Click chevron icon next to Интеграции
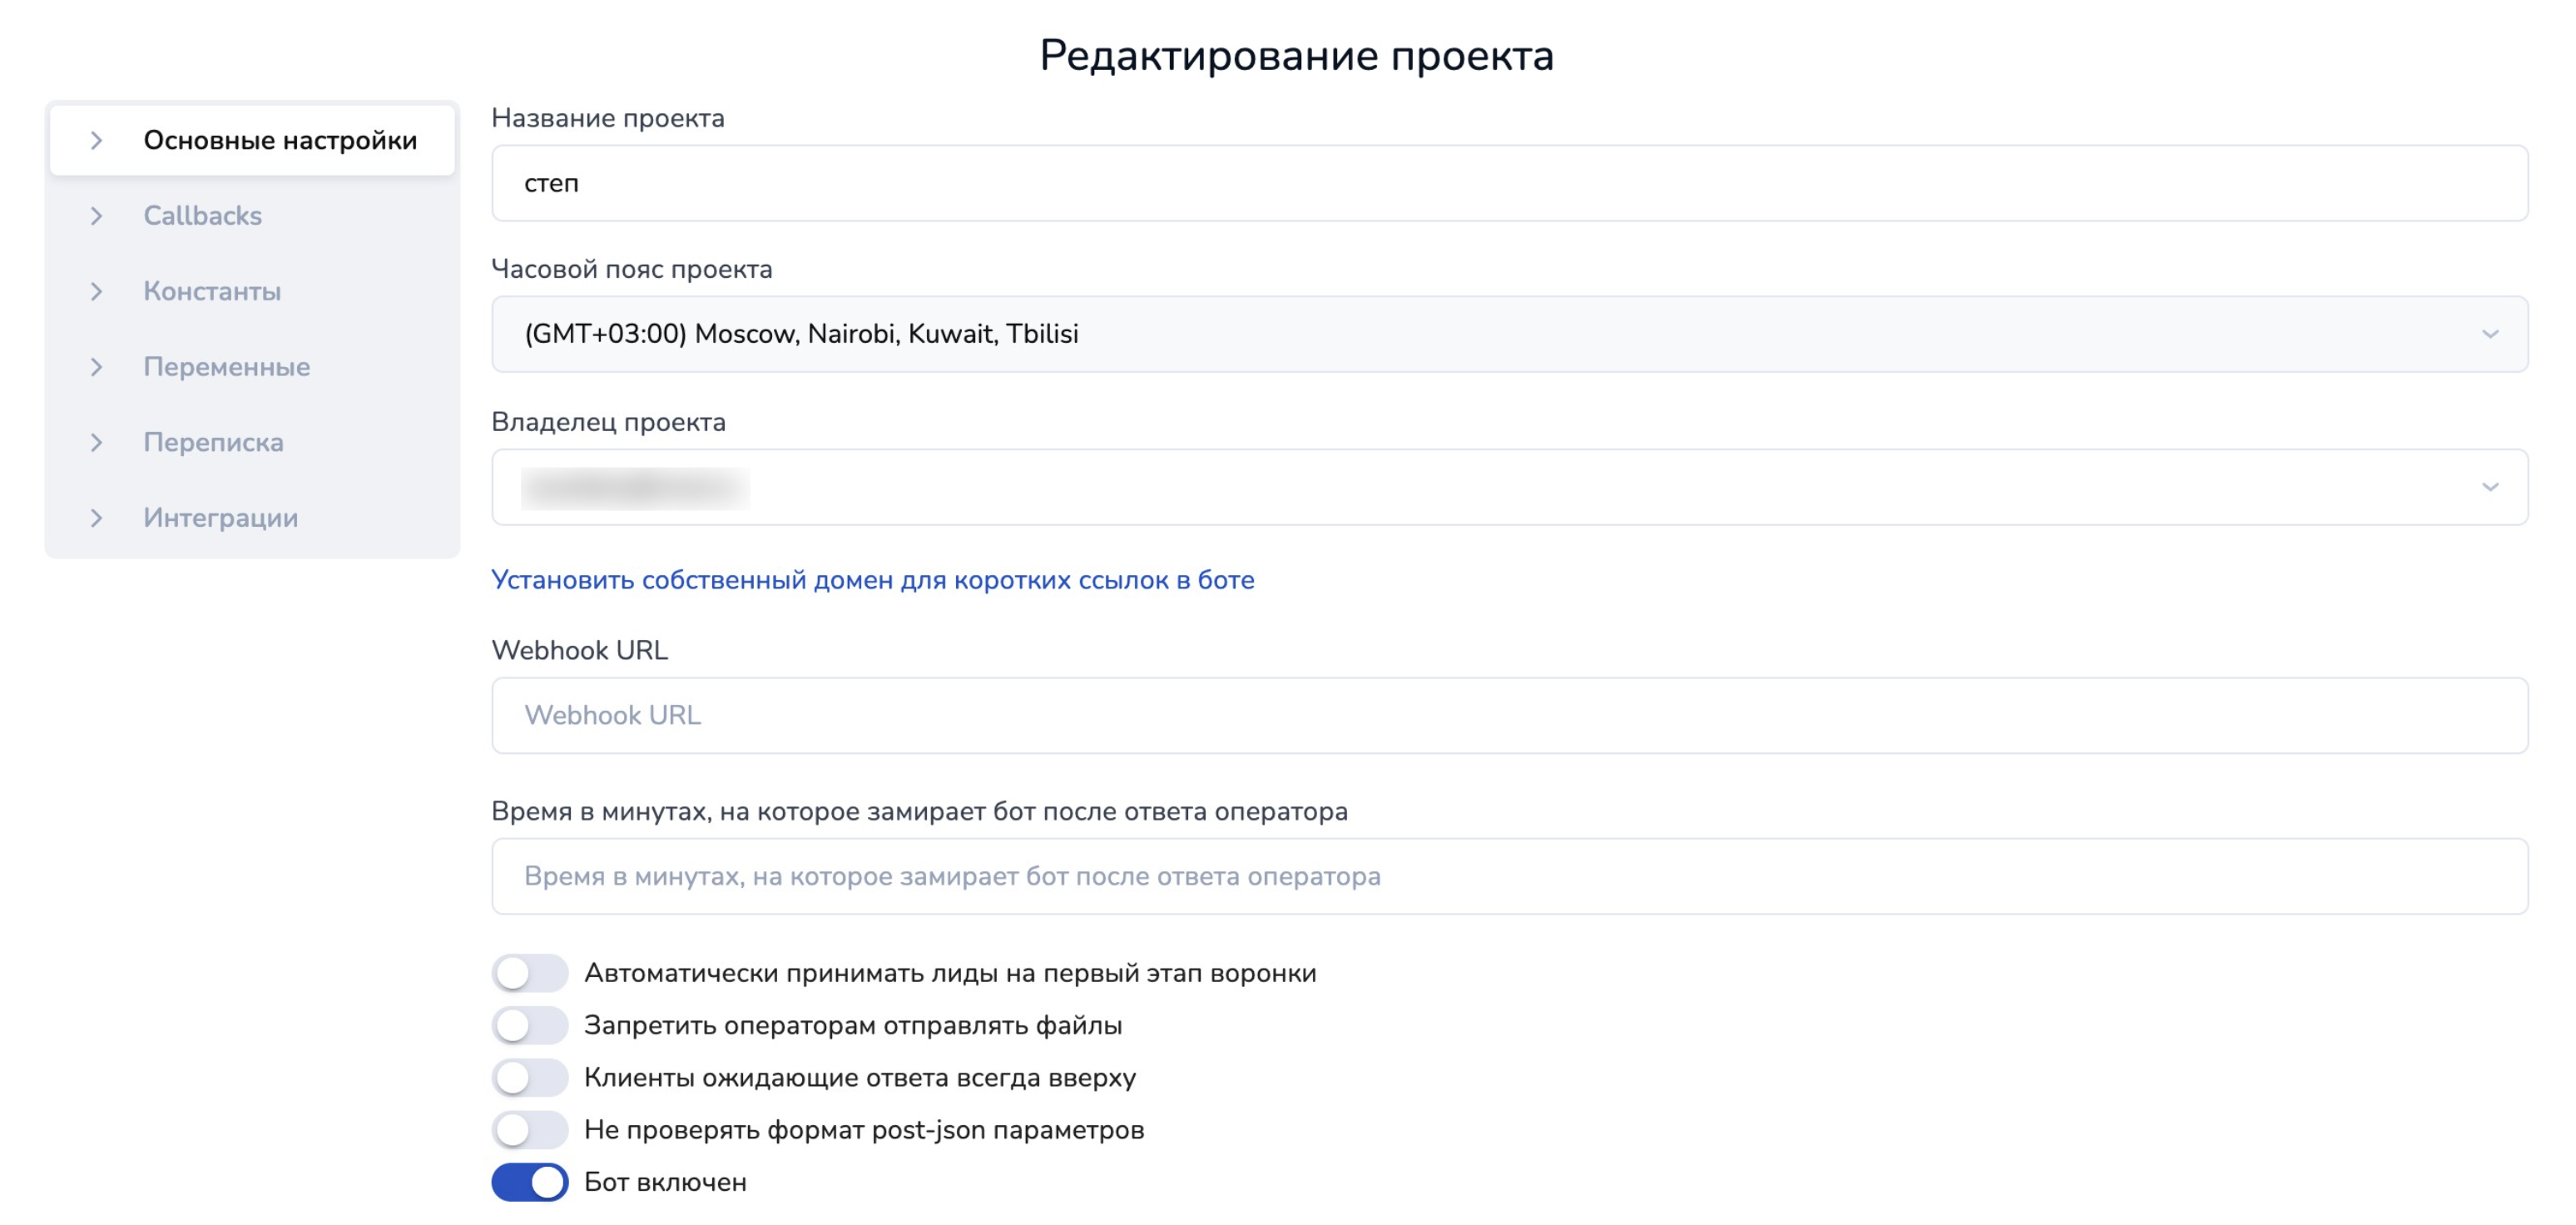 pos(96,518)
